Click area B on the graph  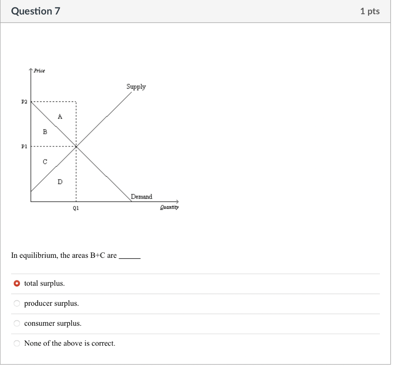pos(46,132)
